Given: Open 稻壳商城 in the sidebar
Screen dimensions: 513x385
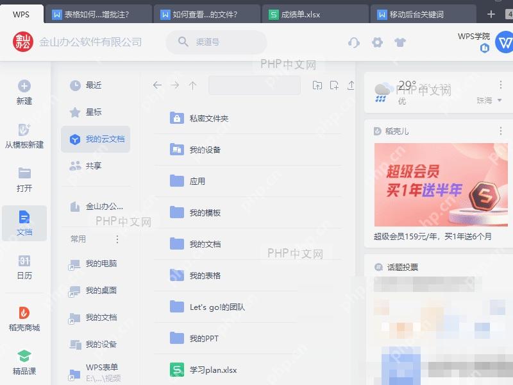Looking at the screenshot, I should (x=24, y=319).
